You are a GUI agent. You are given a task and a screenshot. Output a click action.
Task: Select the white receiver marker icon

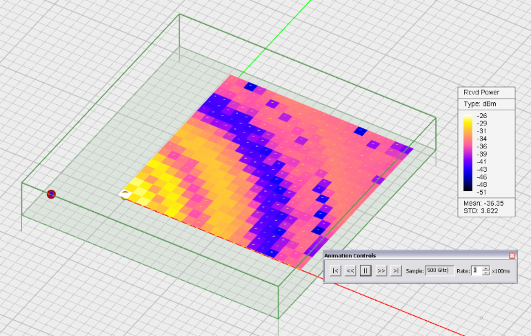point(126,194)
